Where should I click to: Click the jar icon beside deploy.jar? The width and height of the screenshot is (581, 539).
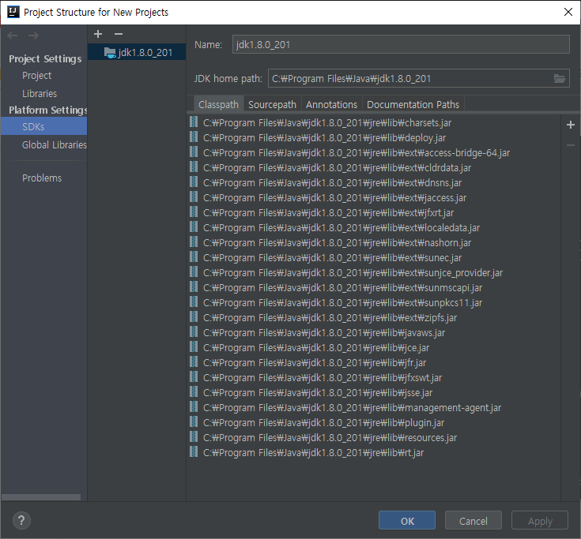click(x=194, y=137)
